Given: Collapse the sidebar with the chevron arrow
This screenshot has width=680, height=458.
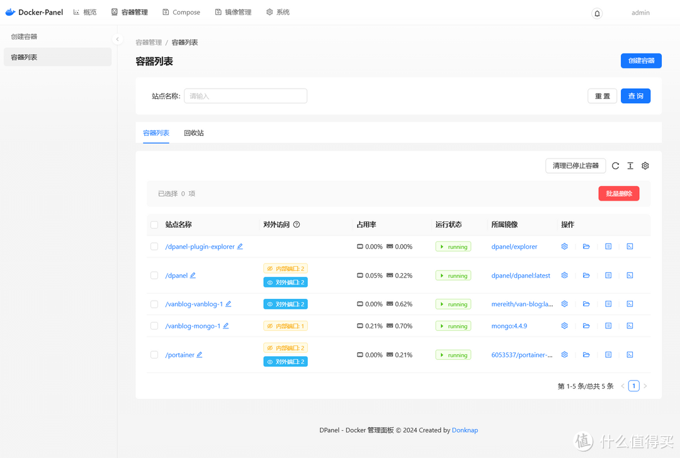Looking at the screenshot, I should [x=117, y=39].
